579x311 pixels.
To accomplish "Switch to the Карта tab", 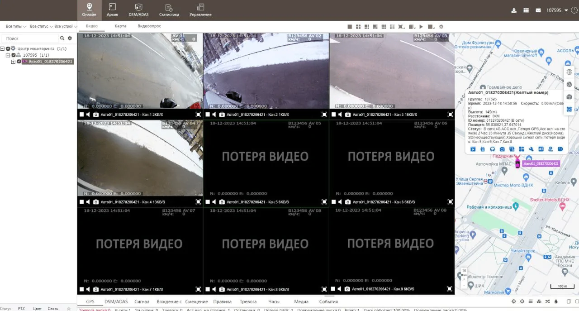I will tap(120, 26).
